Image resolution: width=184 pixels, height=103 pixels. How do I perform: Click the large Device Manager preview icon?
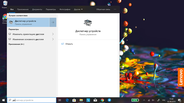point(88,23)
